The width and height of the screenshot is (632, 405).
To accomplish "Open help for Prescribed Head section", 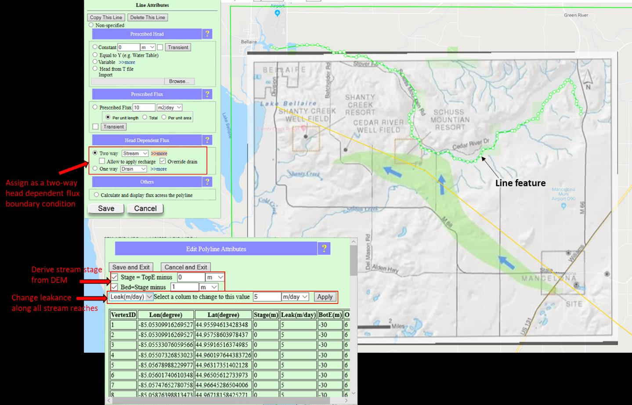I will (207, 34).
